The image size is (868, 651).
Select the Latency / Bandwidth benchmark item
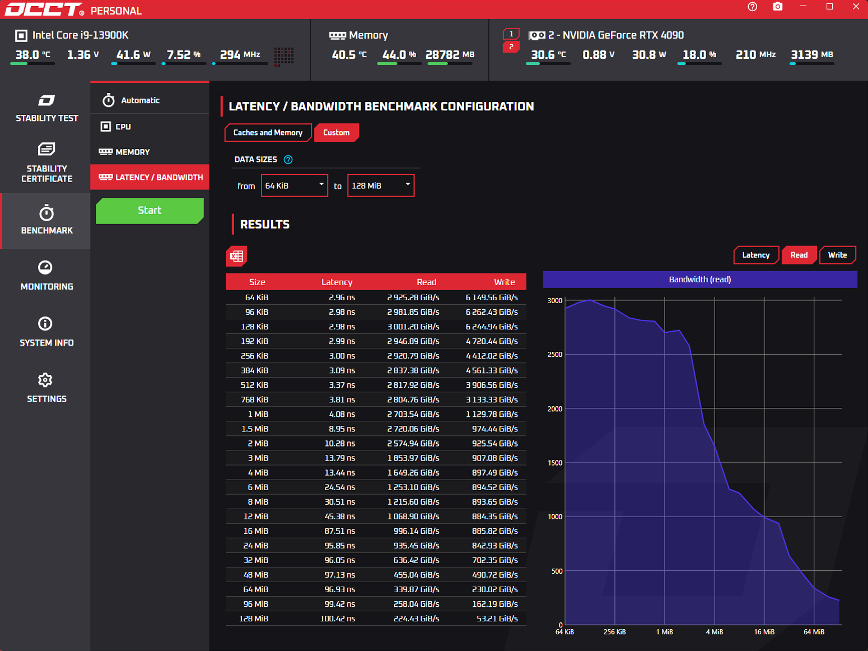click(150, 177)
